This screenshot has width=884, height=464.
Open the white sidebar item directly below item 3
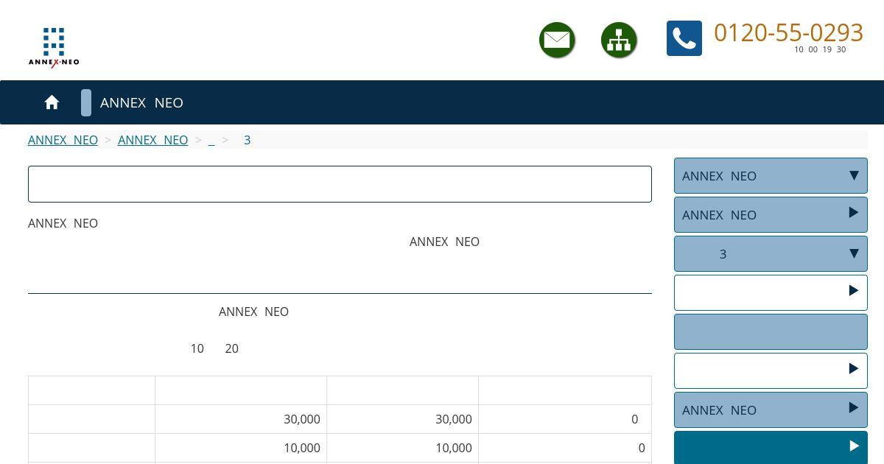coord(771,293)
